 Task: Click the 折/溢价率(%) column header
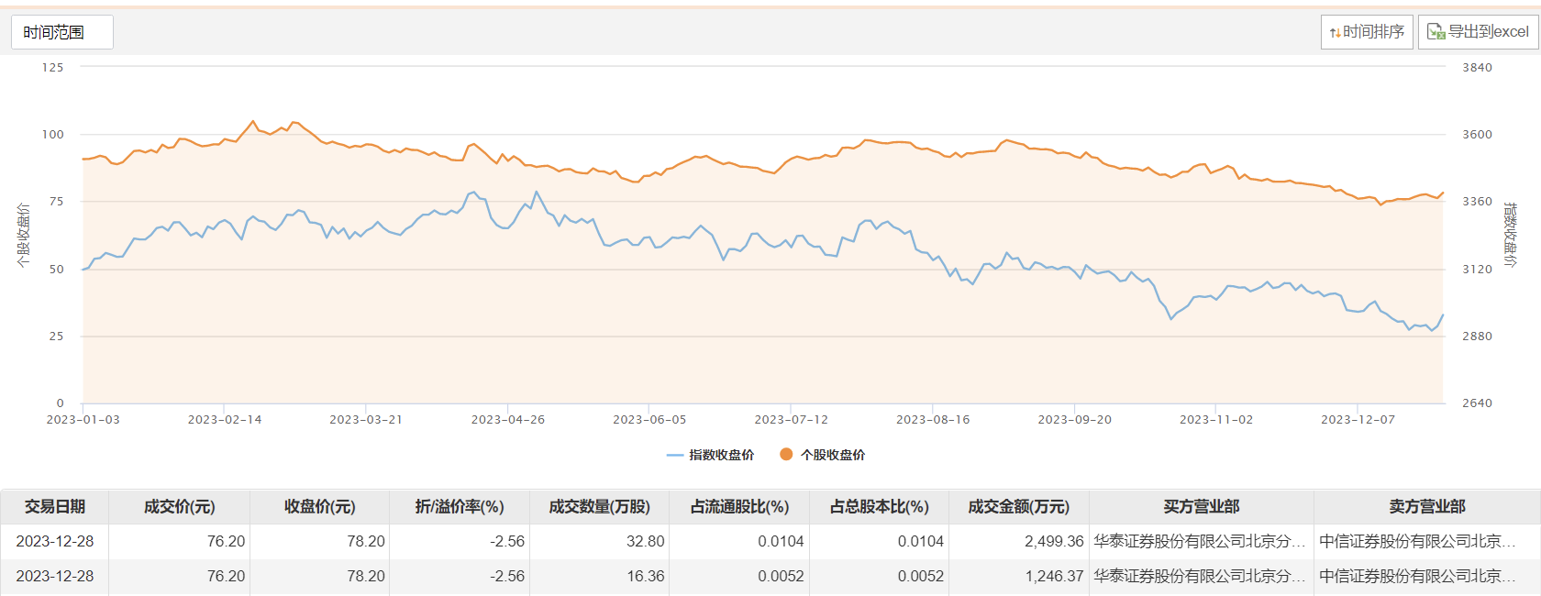click(x=460, y=507)
